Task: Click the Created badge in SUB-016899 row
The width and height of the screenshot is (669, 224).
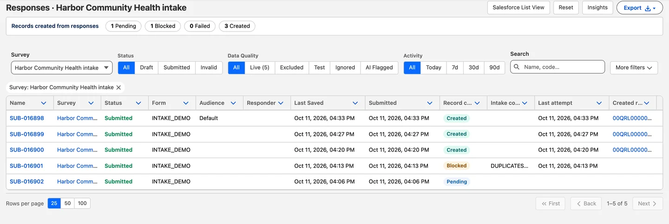Action: [x=456, y=134]
